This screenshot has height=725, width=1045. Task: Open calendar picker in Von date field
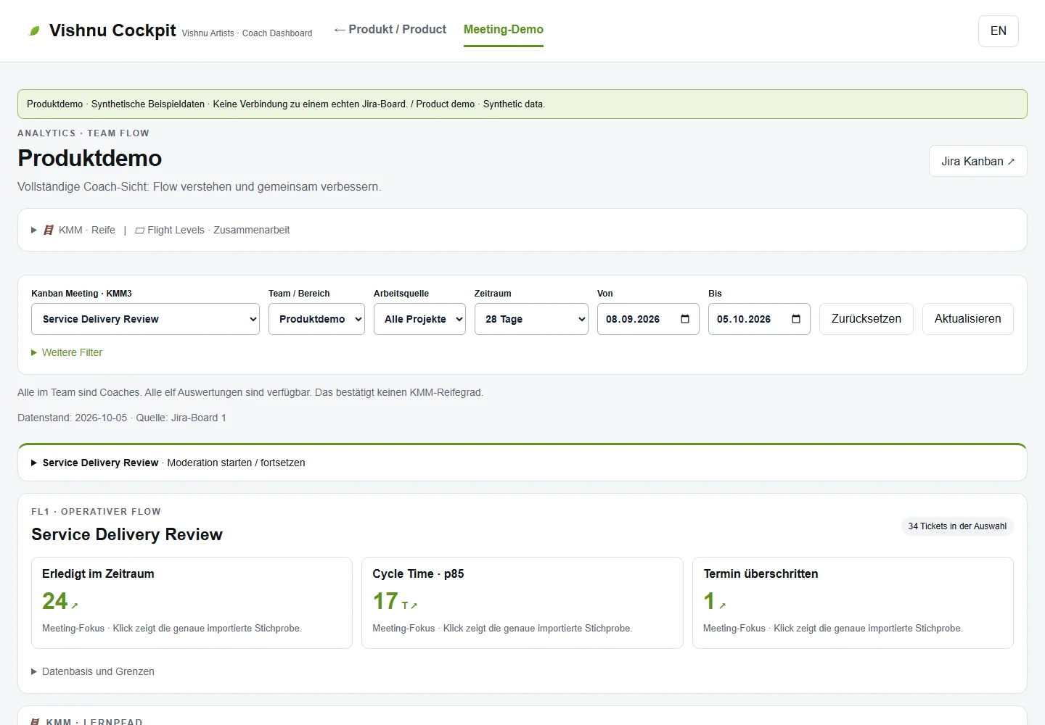pos(685,319)
